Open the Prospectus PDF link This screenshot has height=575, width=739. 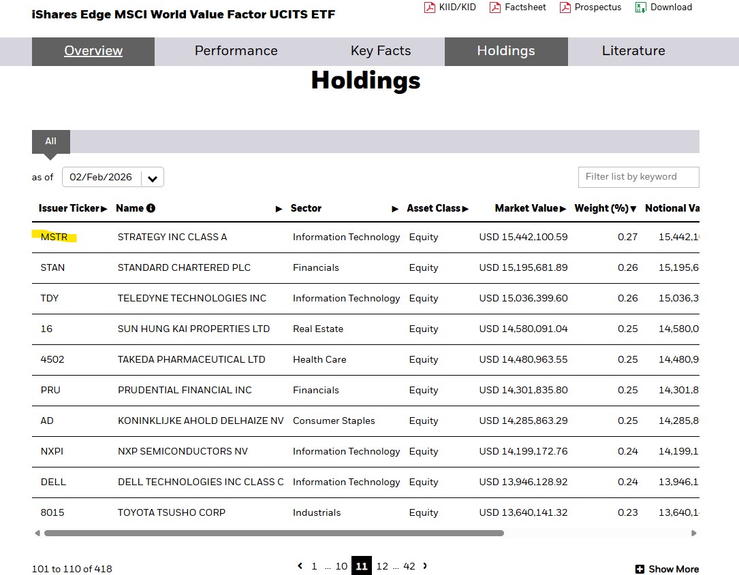tap(590, 7)
